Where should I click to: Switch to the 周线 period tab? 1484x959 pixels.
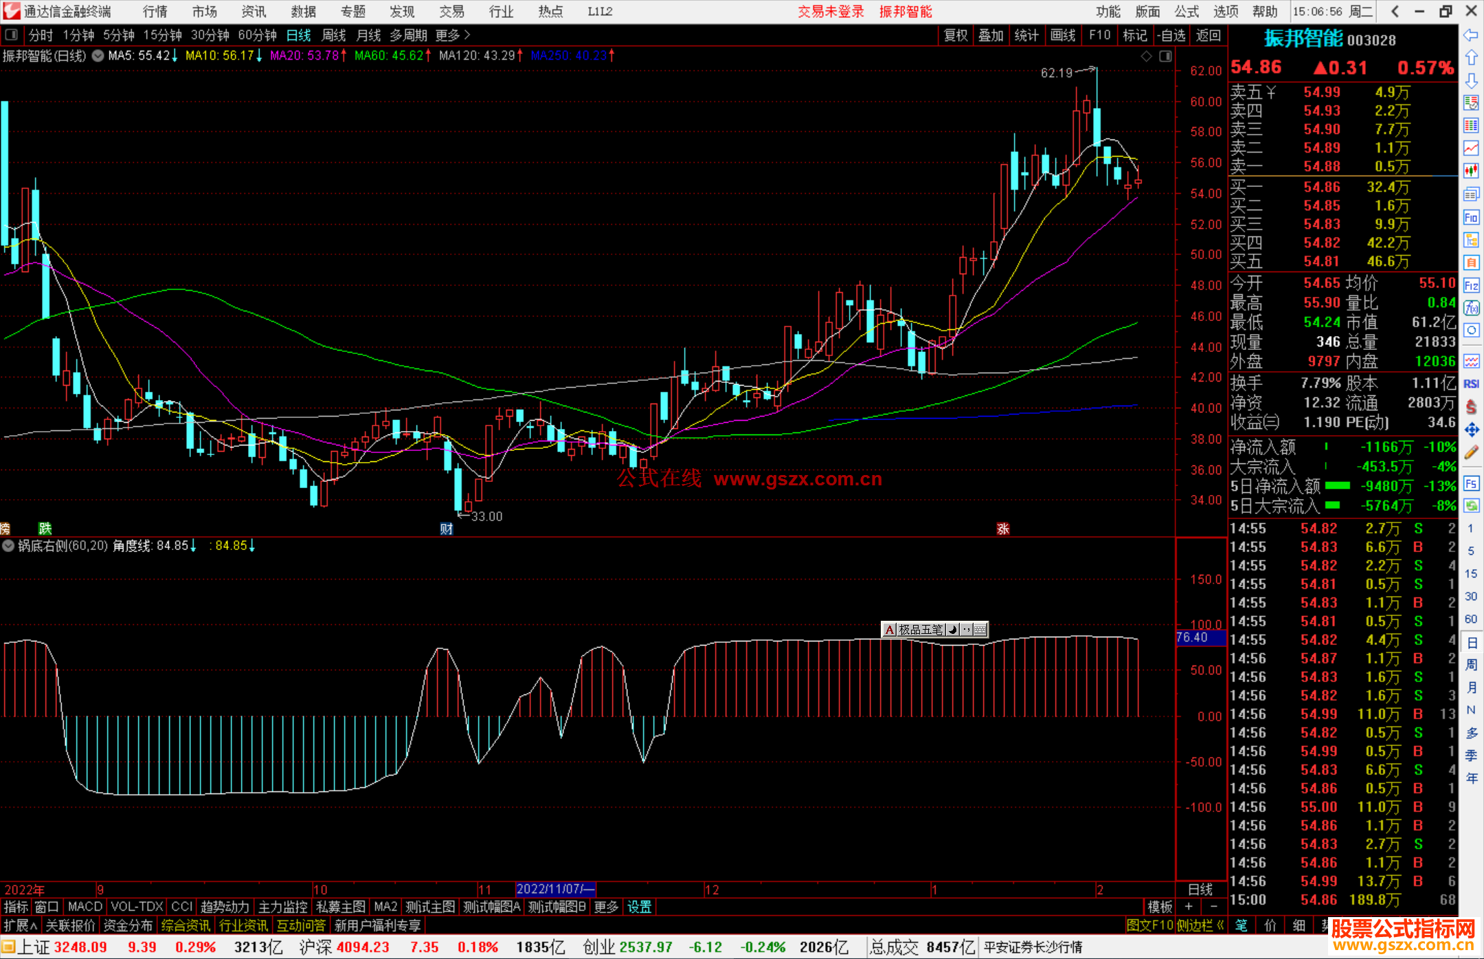tap(334, 35)
